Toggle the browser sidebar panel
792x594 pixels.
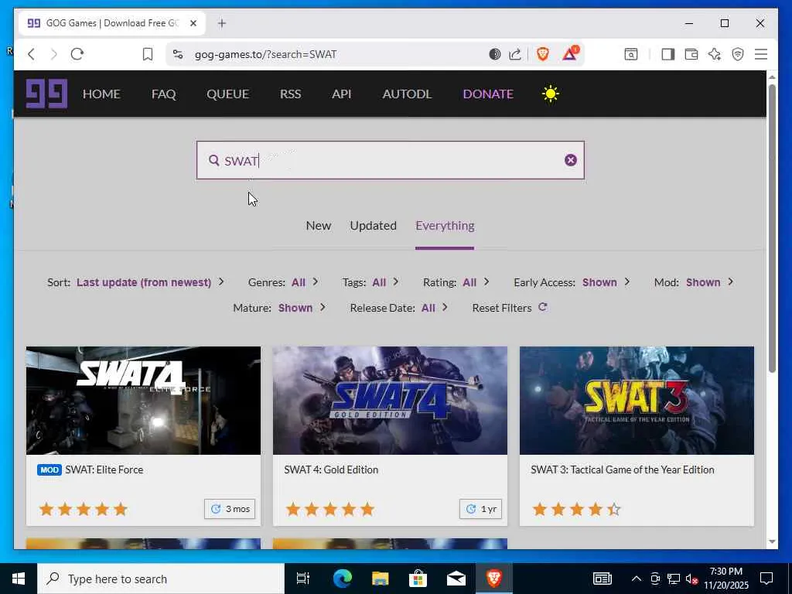tap(667, 54)
